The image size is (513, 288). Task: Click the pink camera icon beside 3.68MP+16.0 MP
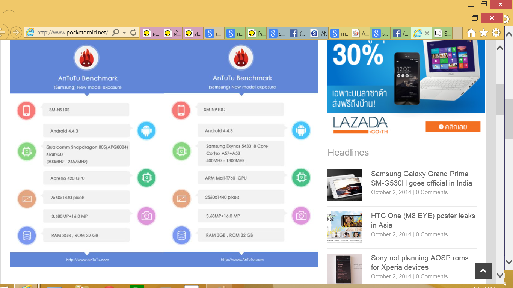[301, 215]
